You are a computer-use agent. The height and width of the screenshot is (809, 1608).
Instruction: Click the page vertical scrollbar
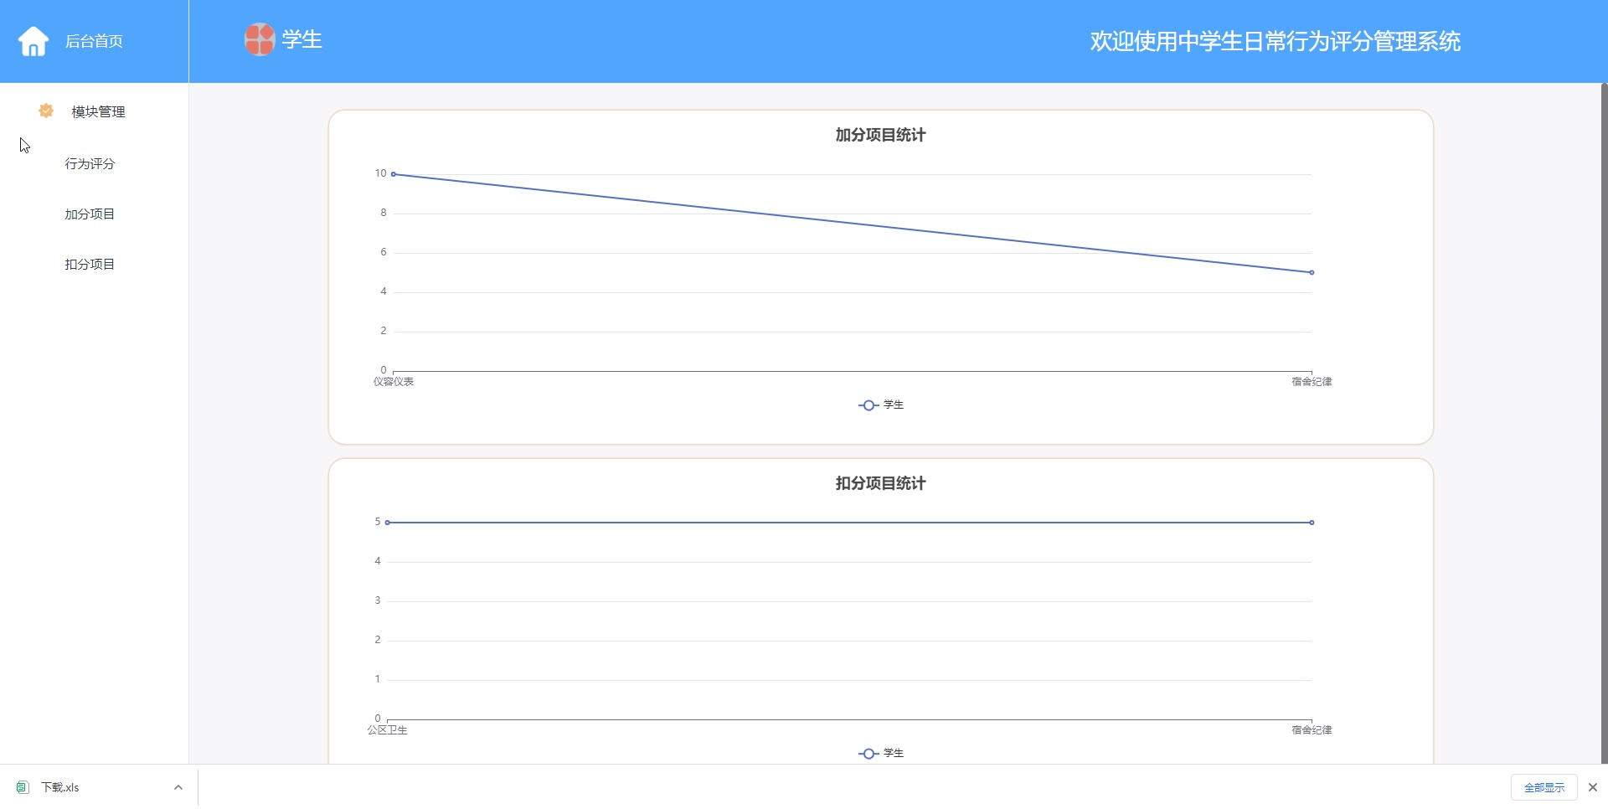point(1604,423)
